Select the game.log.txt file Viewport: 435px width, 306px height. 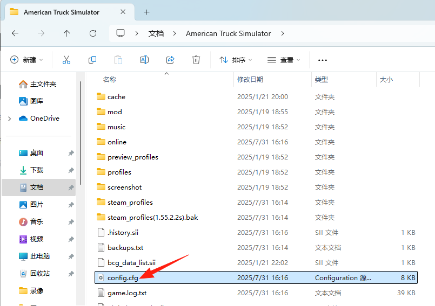[256, 293]
